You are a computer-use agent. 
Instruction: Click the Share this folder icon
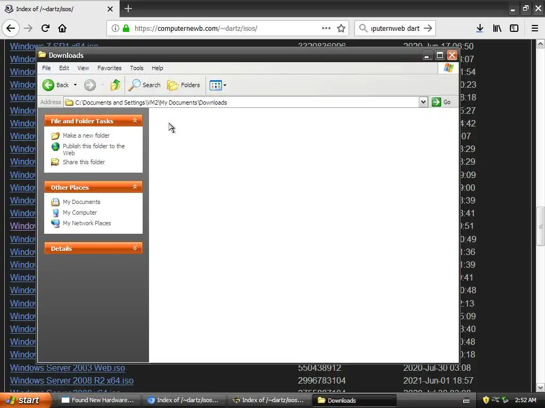55,162
